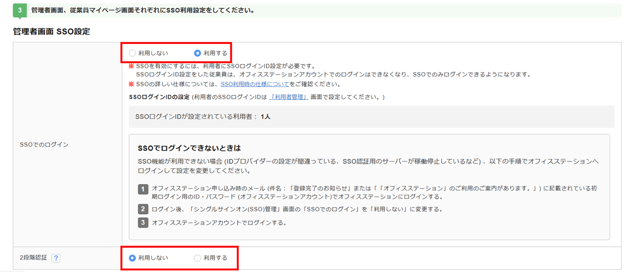The height and width of the screenshot is (272, 634).
Task: Click the SSOログインIDの設定 label
Action: (x=159, y=97)
